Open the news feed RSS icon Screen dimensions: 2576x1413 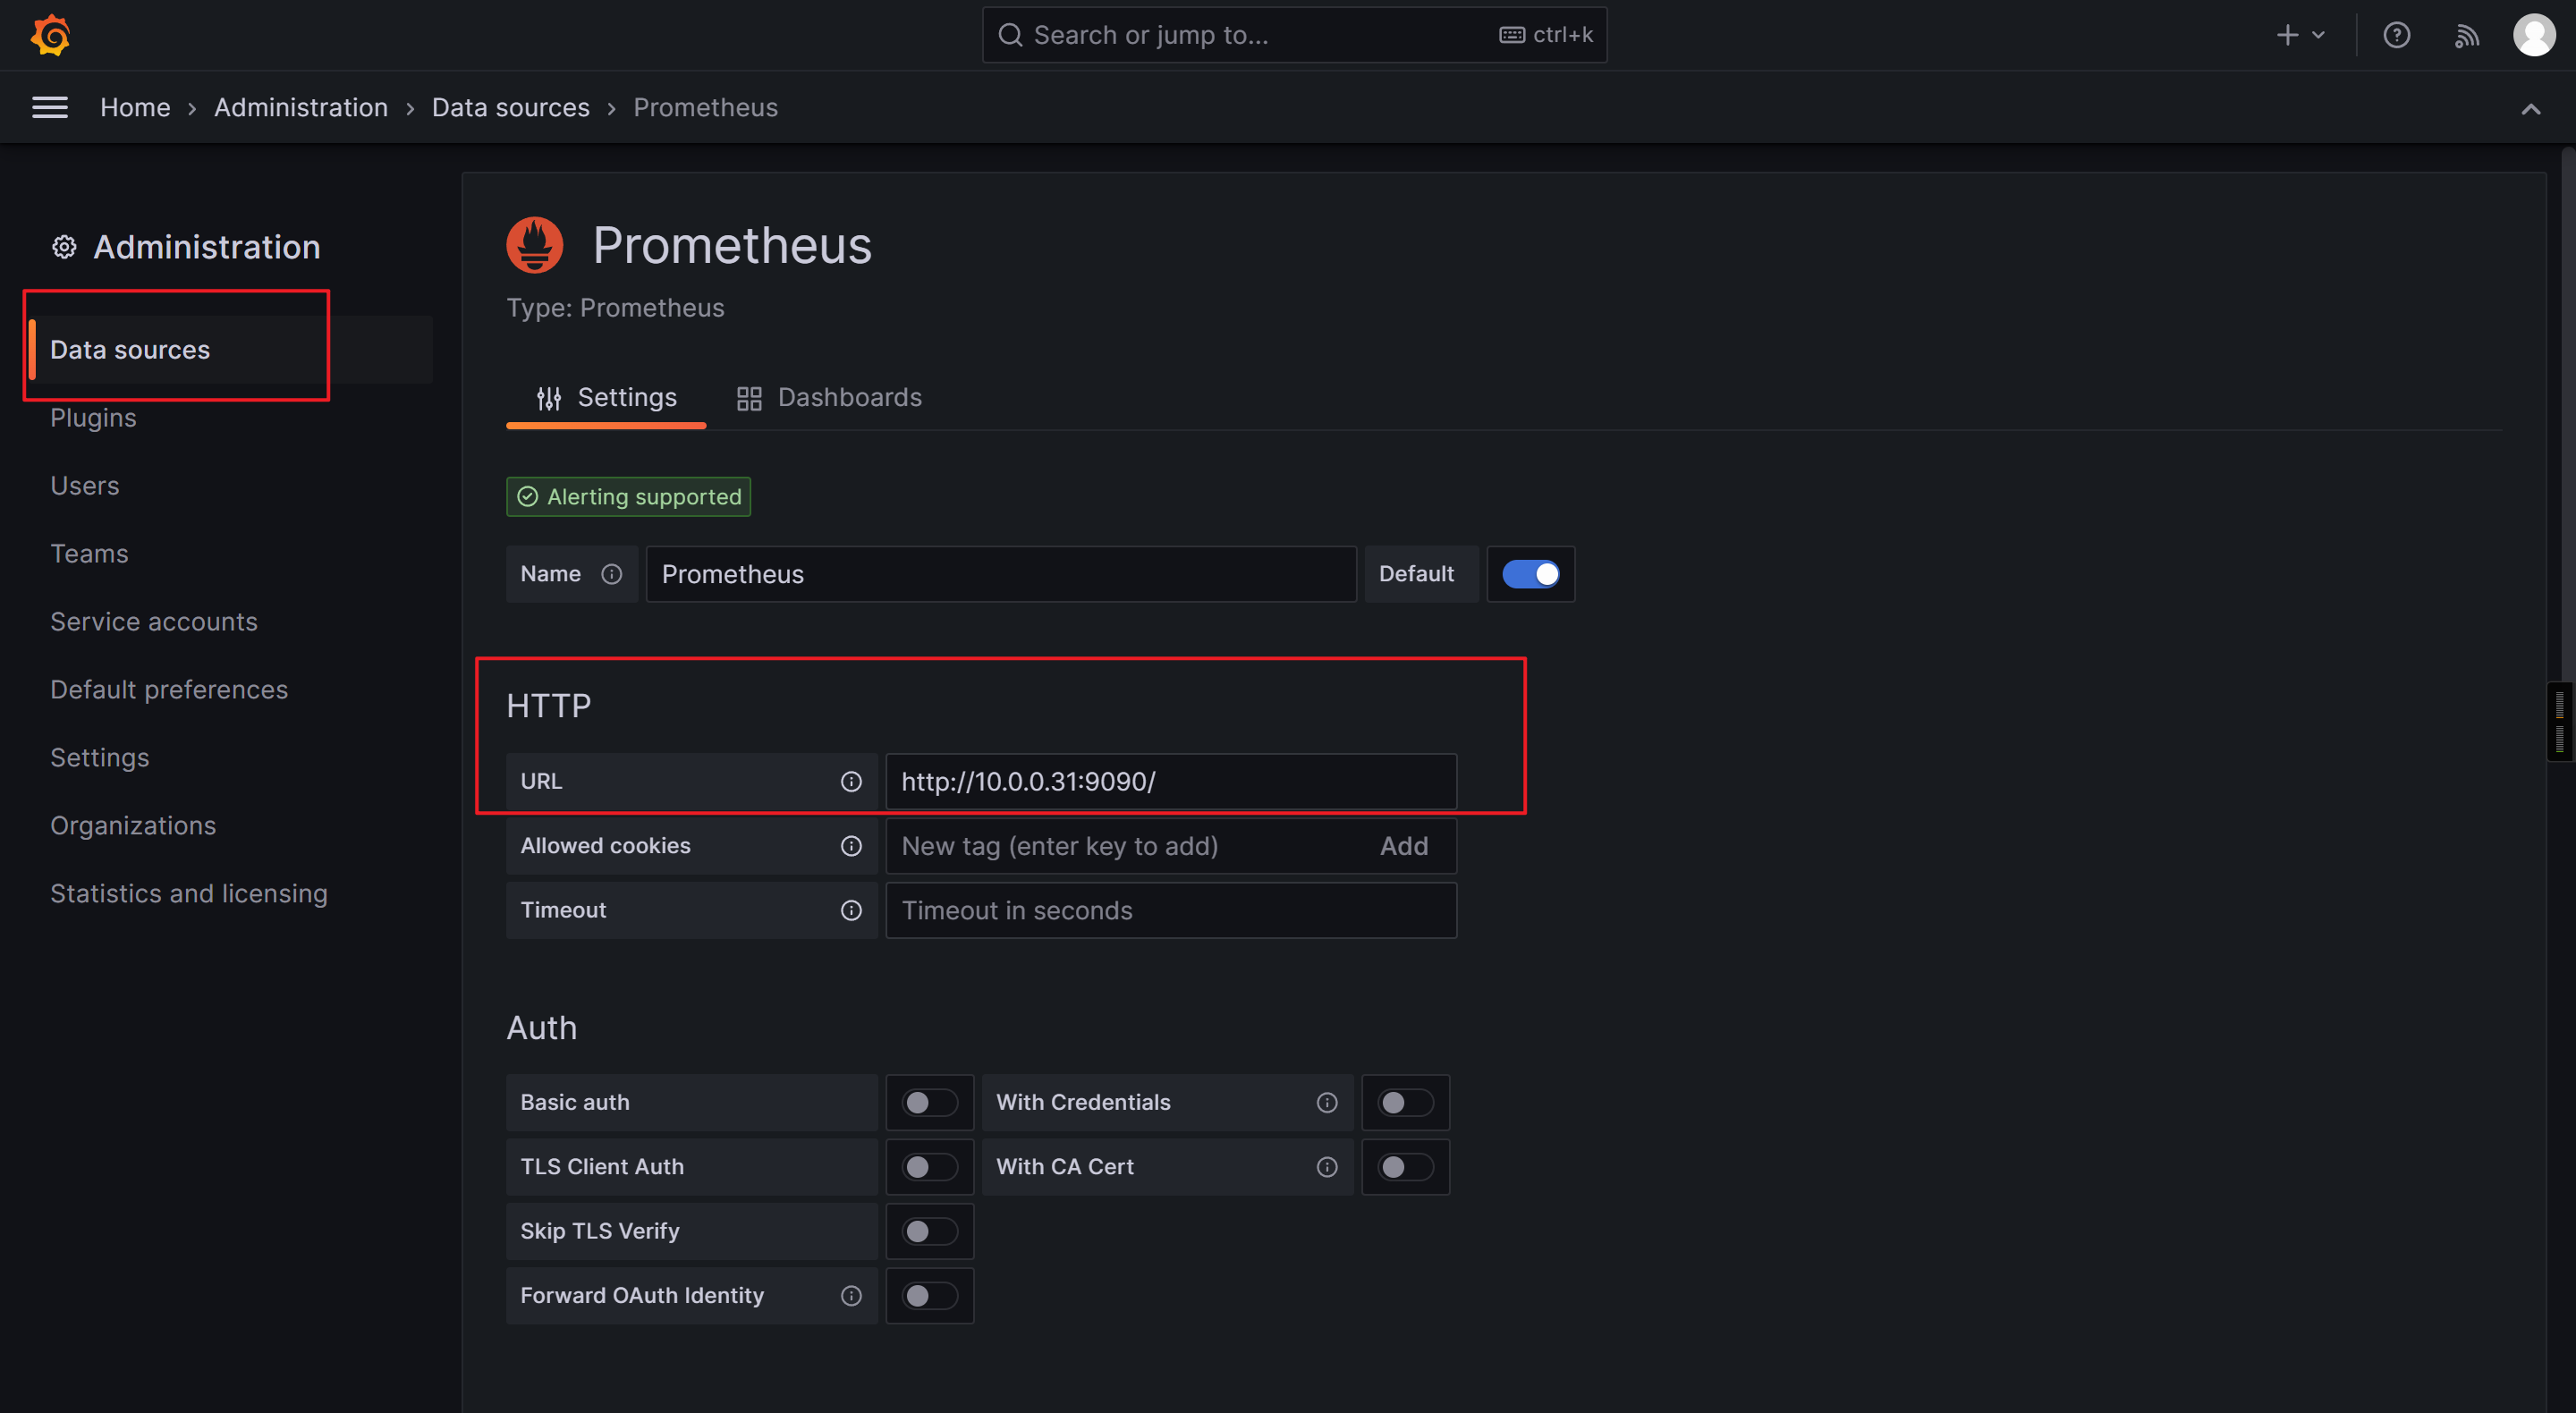click(x=2466, y=36)
